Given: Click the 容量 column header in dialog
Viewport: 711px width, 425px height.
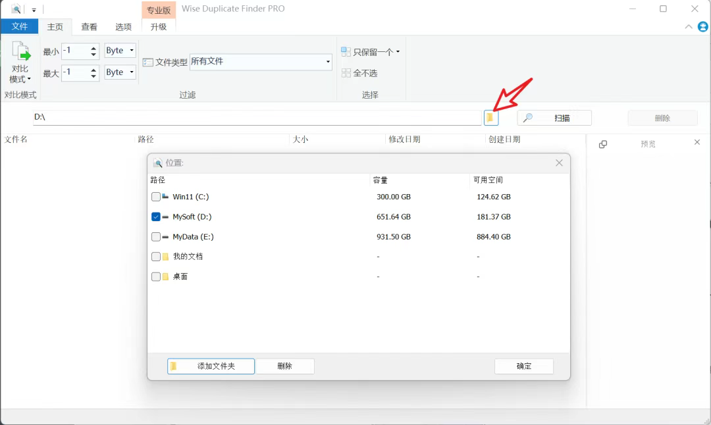Looking at the screenshot, I should pos(381,180).
